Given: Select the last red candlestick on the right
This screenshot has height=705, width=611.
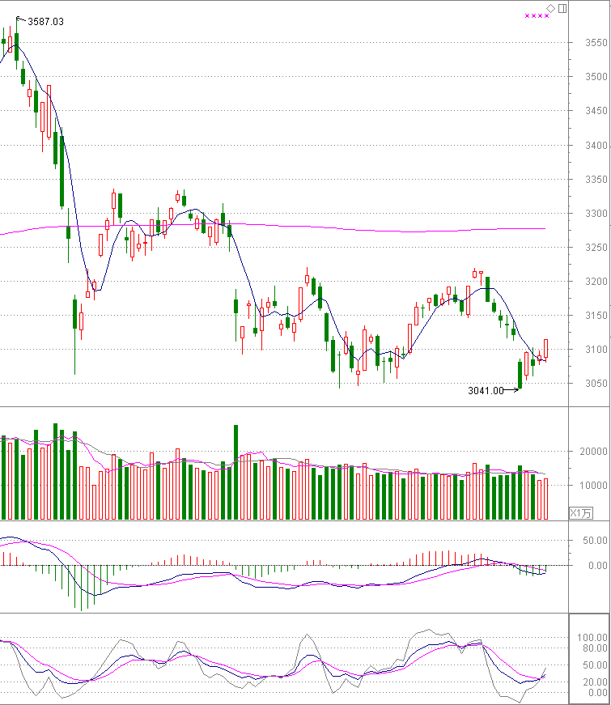Looking at the screenshot, I should tap(546, 349).
